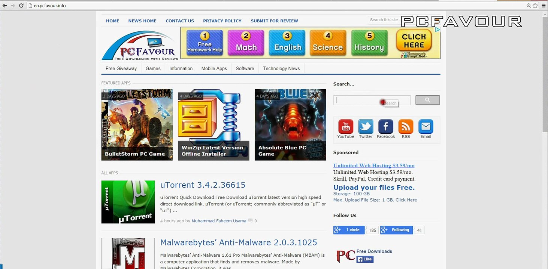Open the YouTube social icon
Image resolution: width=548 pixels, height=269 pixels.
click(x=346, y=127)
